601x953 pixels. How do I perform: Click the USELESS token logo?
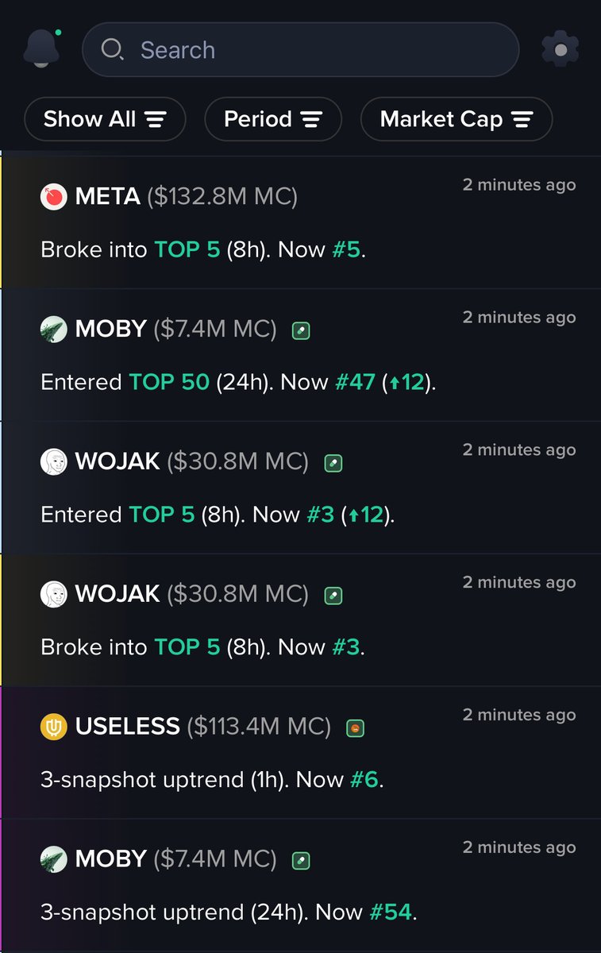point(53,726)
